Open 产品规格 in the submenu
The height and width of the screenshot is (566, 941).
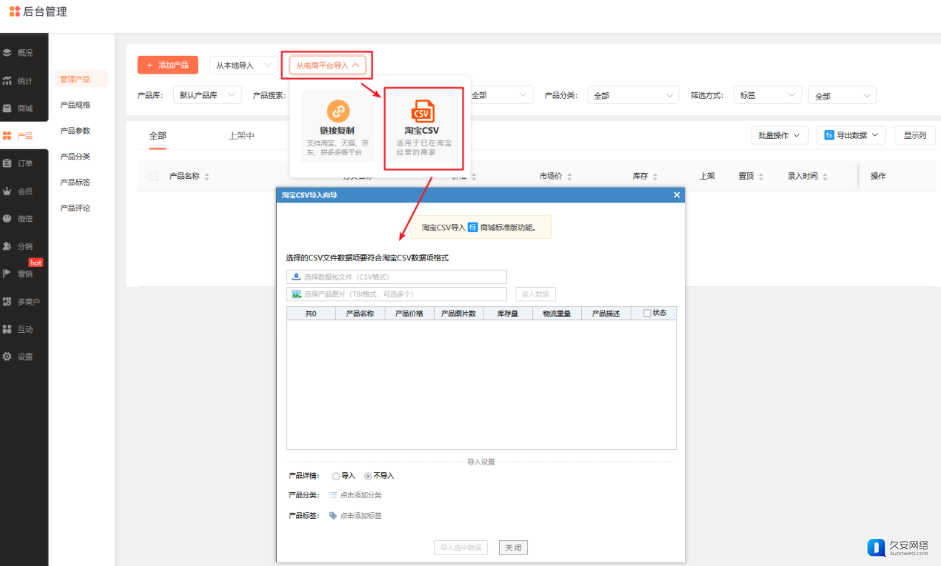[x=75, y=105]
